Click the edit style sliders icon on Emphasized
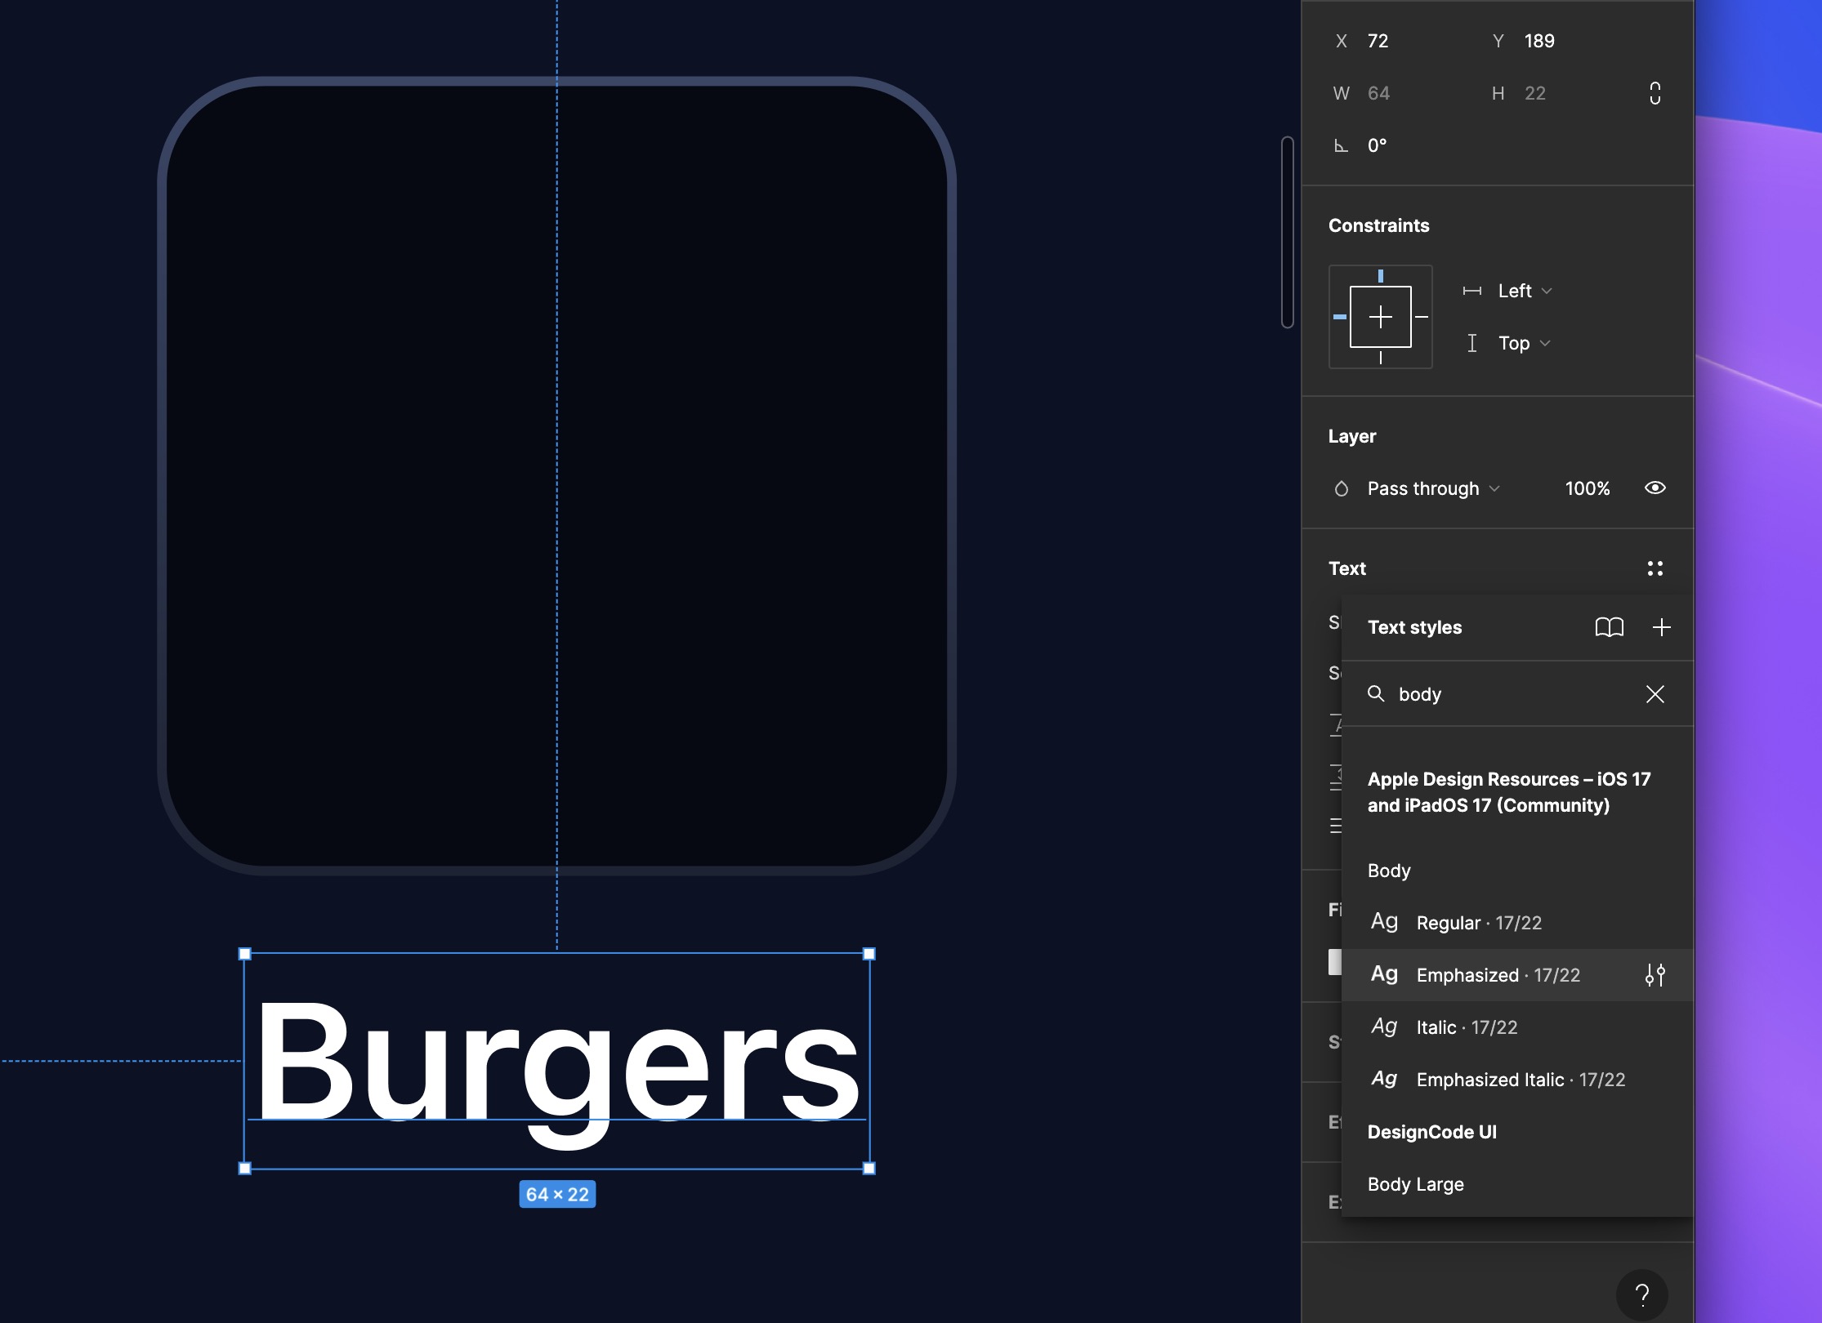The height and width of the screenshot is (1323, 1822). 1655,975
